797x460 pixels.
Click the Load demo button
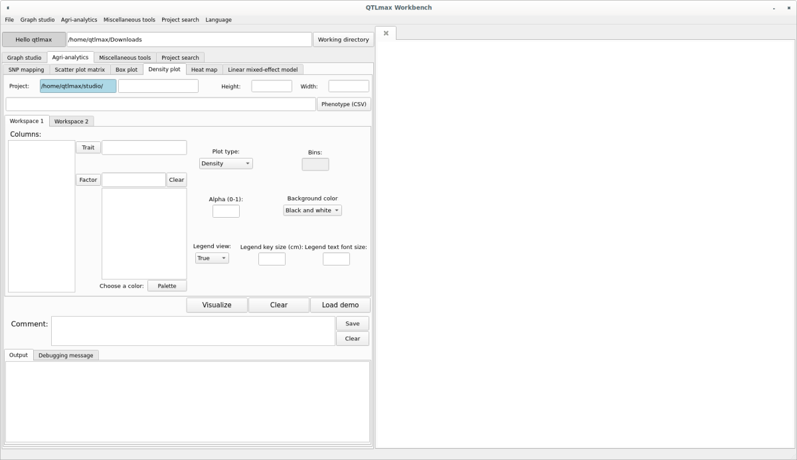click(340, 305)
